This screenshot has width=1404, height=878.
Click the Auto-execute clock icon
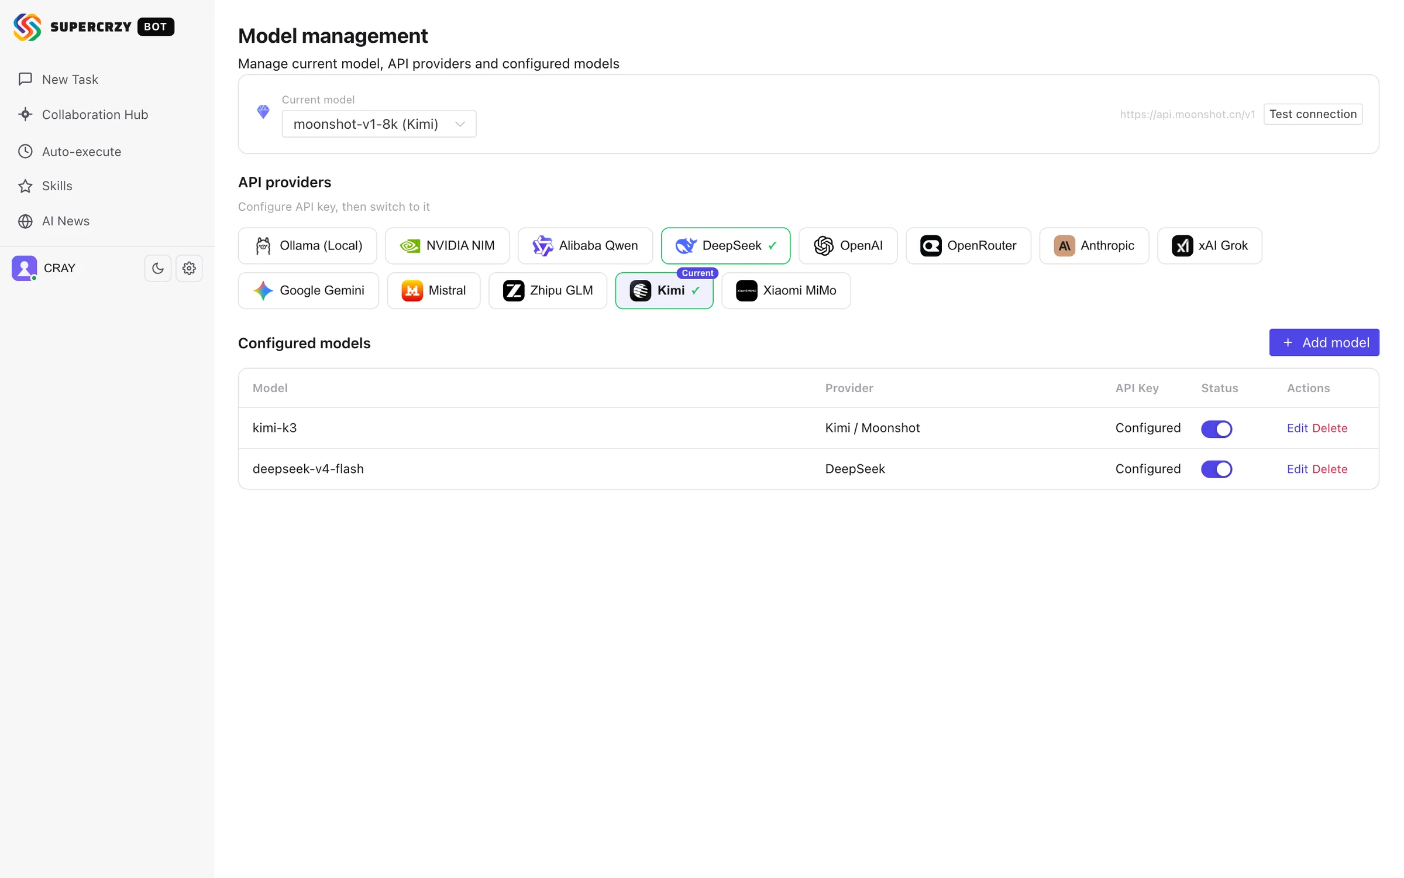[x=25, y=152]
